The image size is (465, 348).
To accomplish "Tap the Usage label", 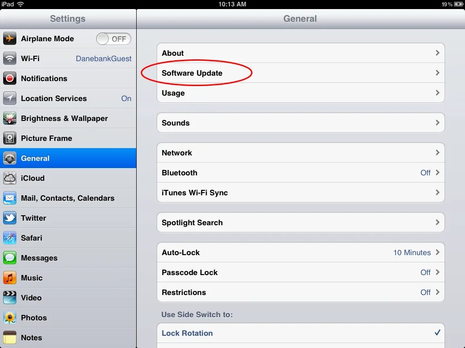I will coord(173,93).
